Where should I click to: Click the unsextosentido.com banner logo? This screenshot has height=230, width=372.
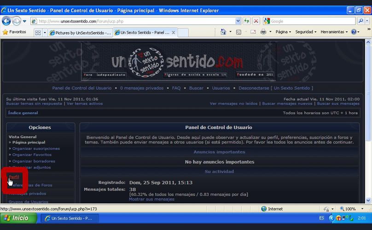(179, 61)
